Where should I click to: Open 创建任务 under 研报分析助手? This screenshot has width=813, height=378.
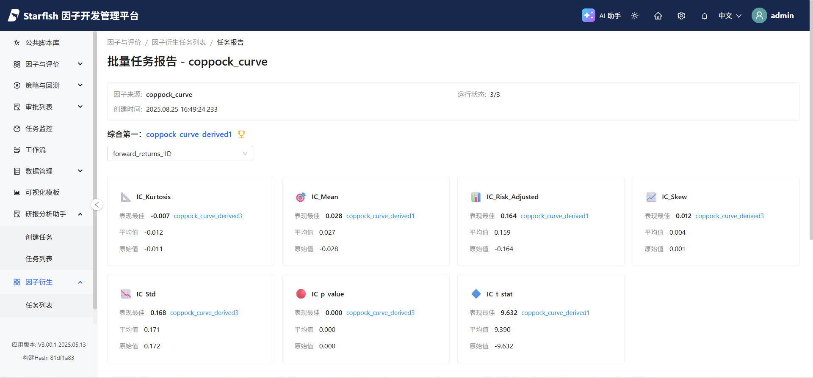click(39, 237)
